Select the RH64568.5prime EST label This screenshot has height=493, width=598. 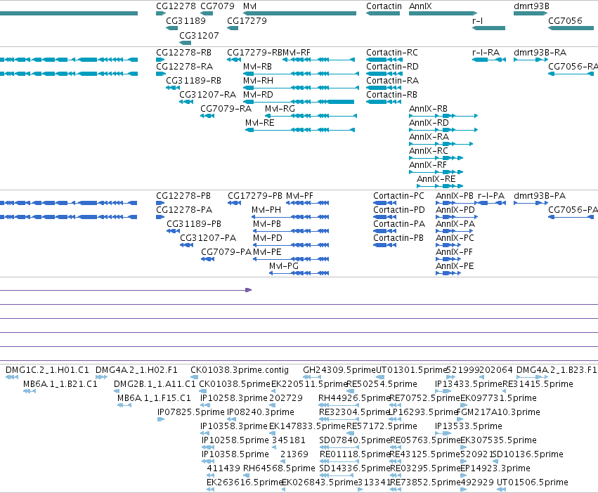pos(279,468)
